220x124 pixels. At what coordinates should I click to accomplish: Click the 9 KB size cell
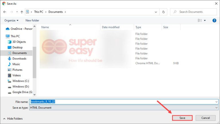pyautogui.click(x=176, y=63)
